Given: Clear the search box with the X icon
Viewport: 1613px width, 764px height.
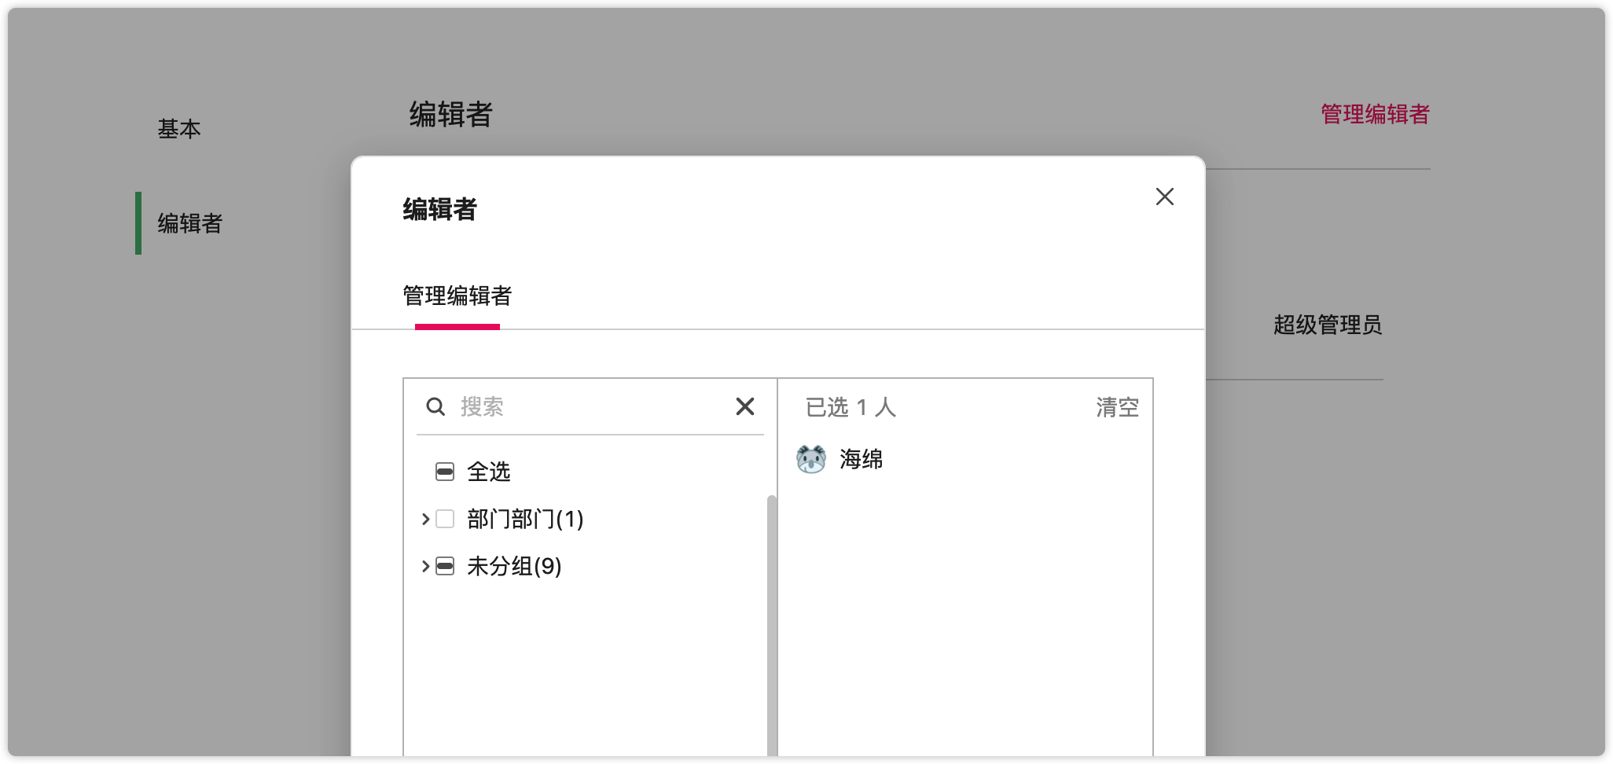Looking at the screenshot, I should coord(744,406).
